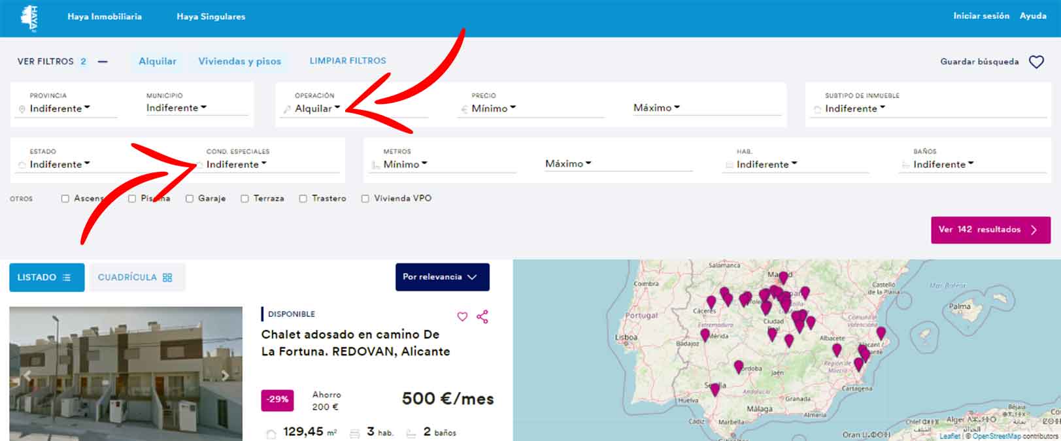
Task: Open Haya Singulares in top menu
Action: (211, 16)
